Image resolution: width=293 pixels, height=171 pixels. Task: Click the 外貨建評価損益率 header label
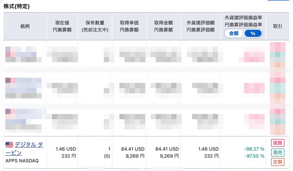[x=243, y=18]
